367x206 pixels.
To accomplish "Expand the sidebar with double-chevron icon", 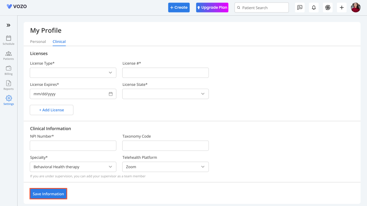I will 9,25.
